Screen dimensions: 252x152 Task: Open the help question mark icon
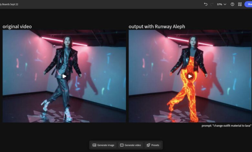coord(232,4)
